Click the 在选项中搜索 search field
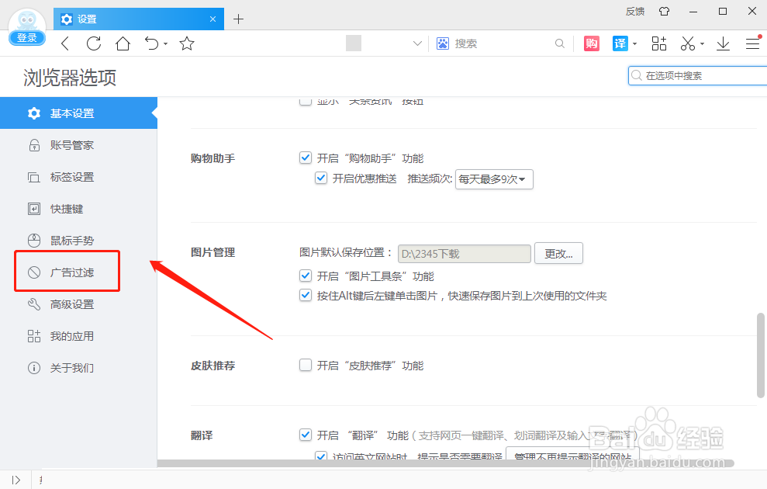Screen dimensions: 767x489 (698, 75)
